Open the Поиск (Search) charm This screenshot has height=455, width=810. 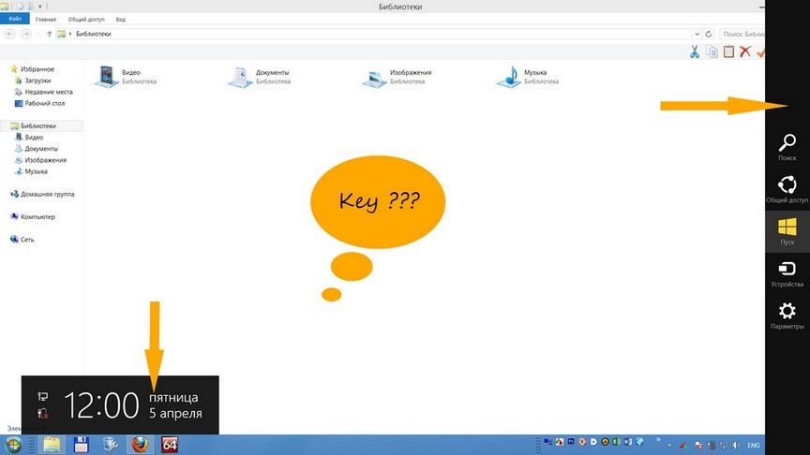click(787, 146)
